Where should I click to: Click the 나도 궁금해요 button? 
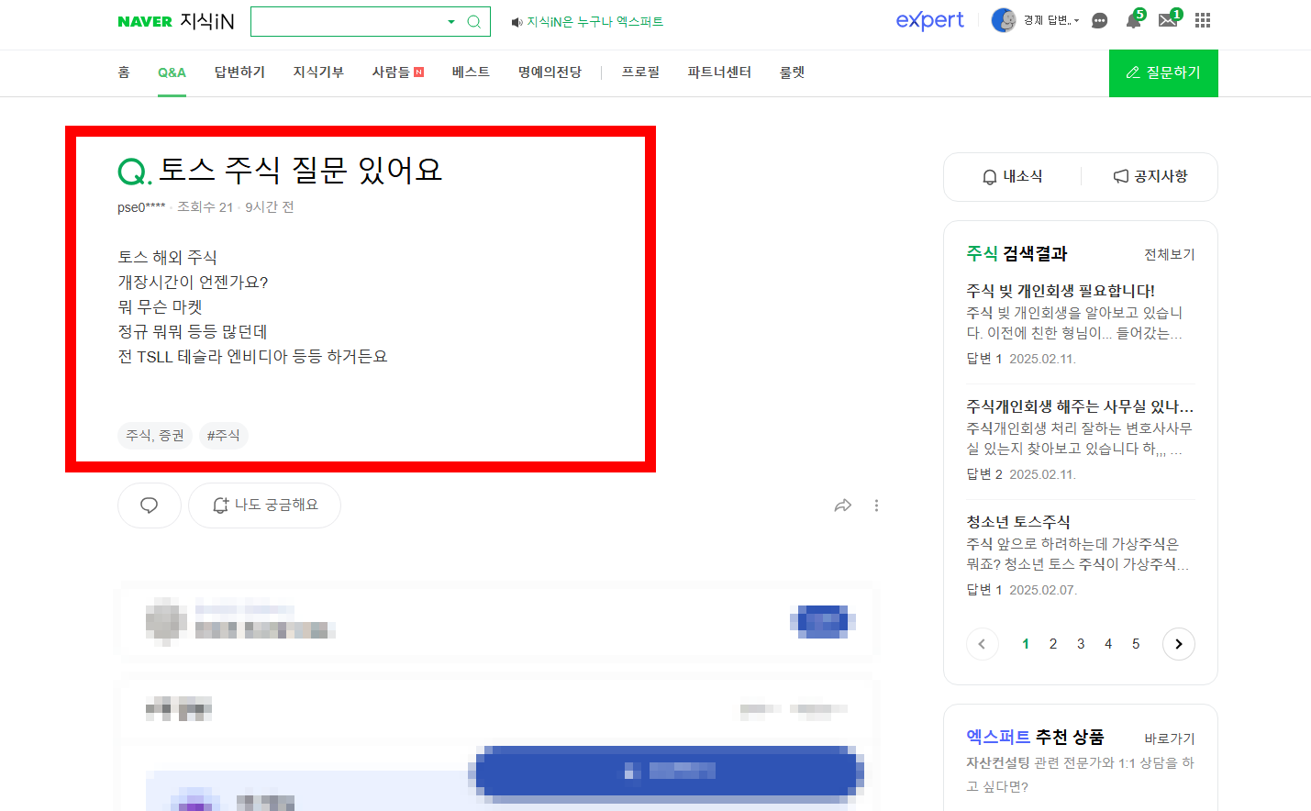click(x=264, y=505)
